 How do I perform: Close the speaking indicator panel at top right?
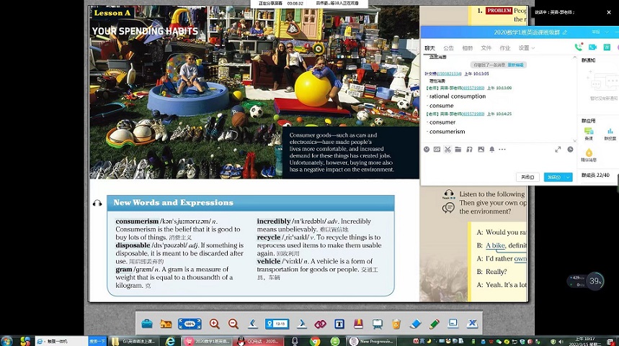(609, 12)
